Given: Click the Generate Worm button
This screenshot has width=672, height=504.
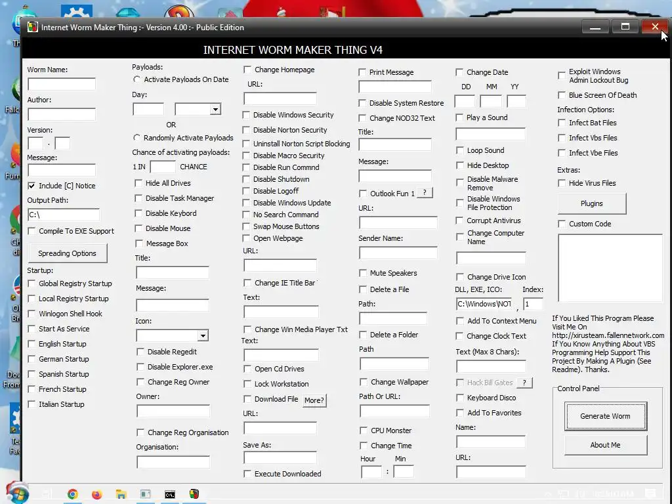Looking at the screenshot, I should click(x=605, y=416).
